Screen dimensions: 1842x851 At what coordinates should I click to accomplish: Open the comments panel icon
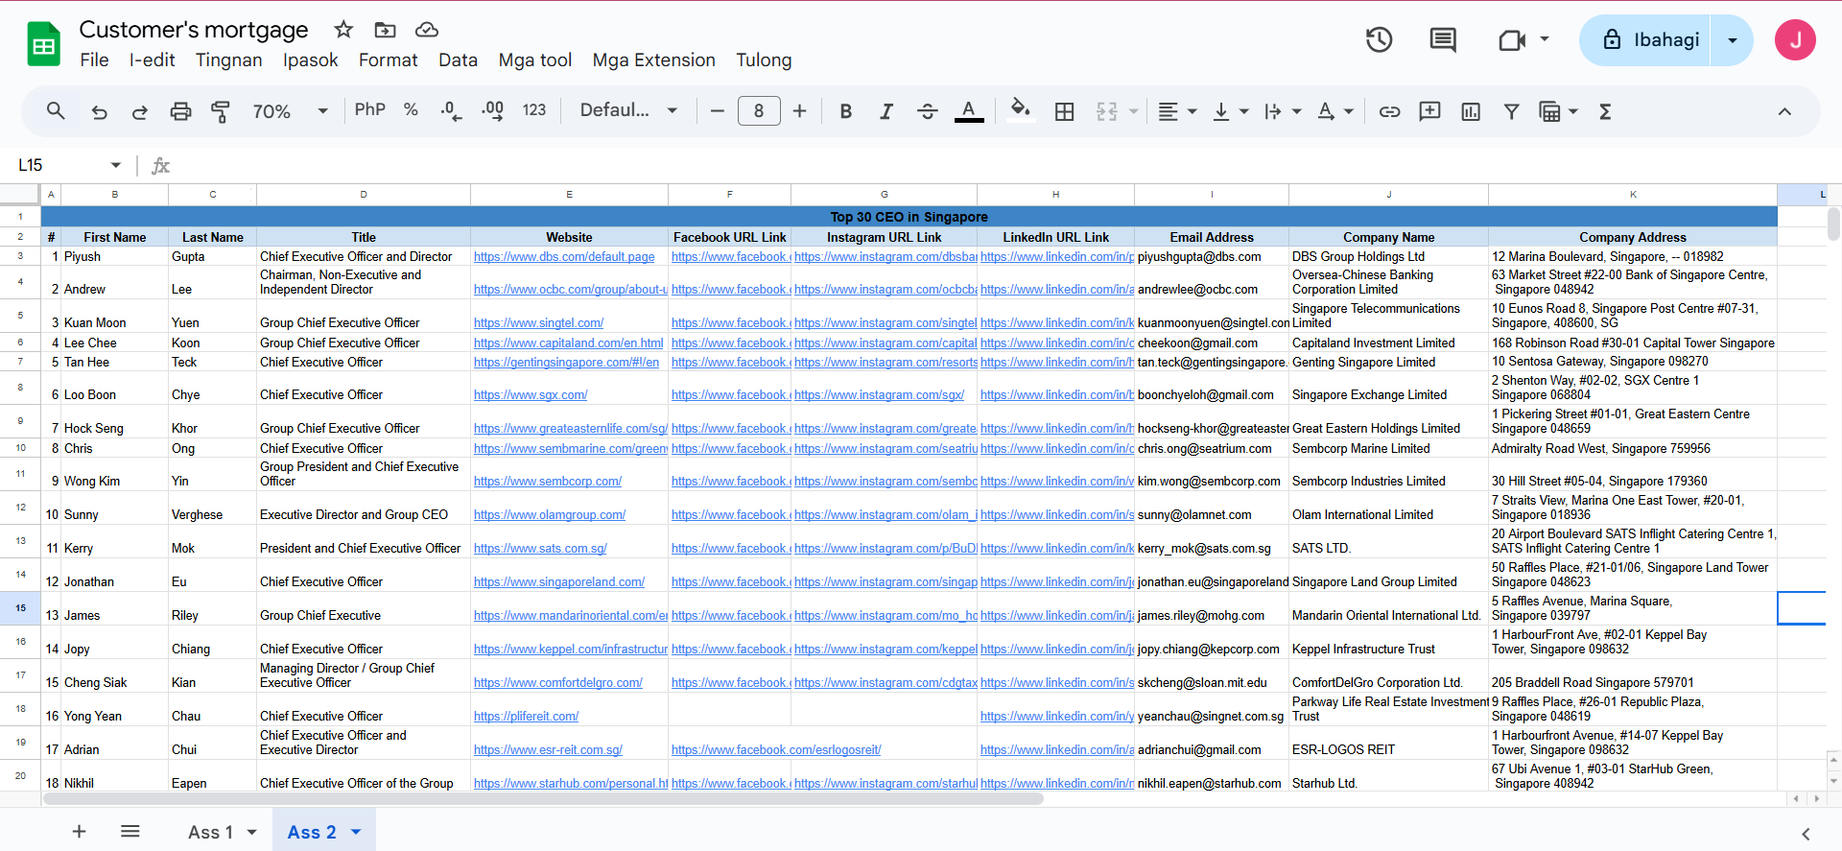point(1443,39)
